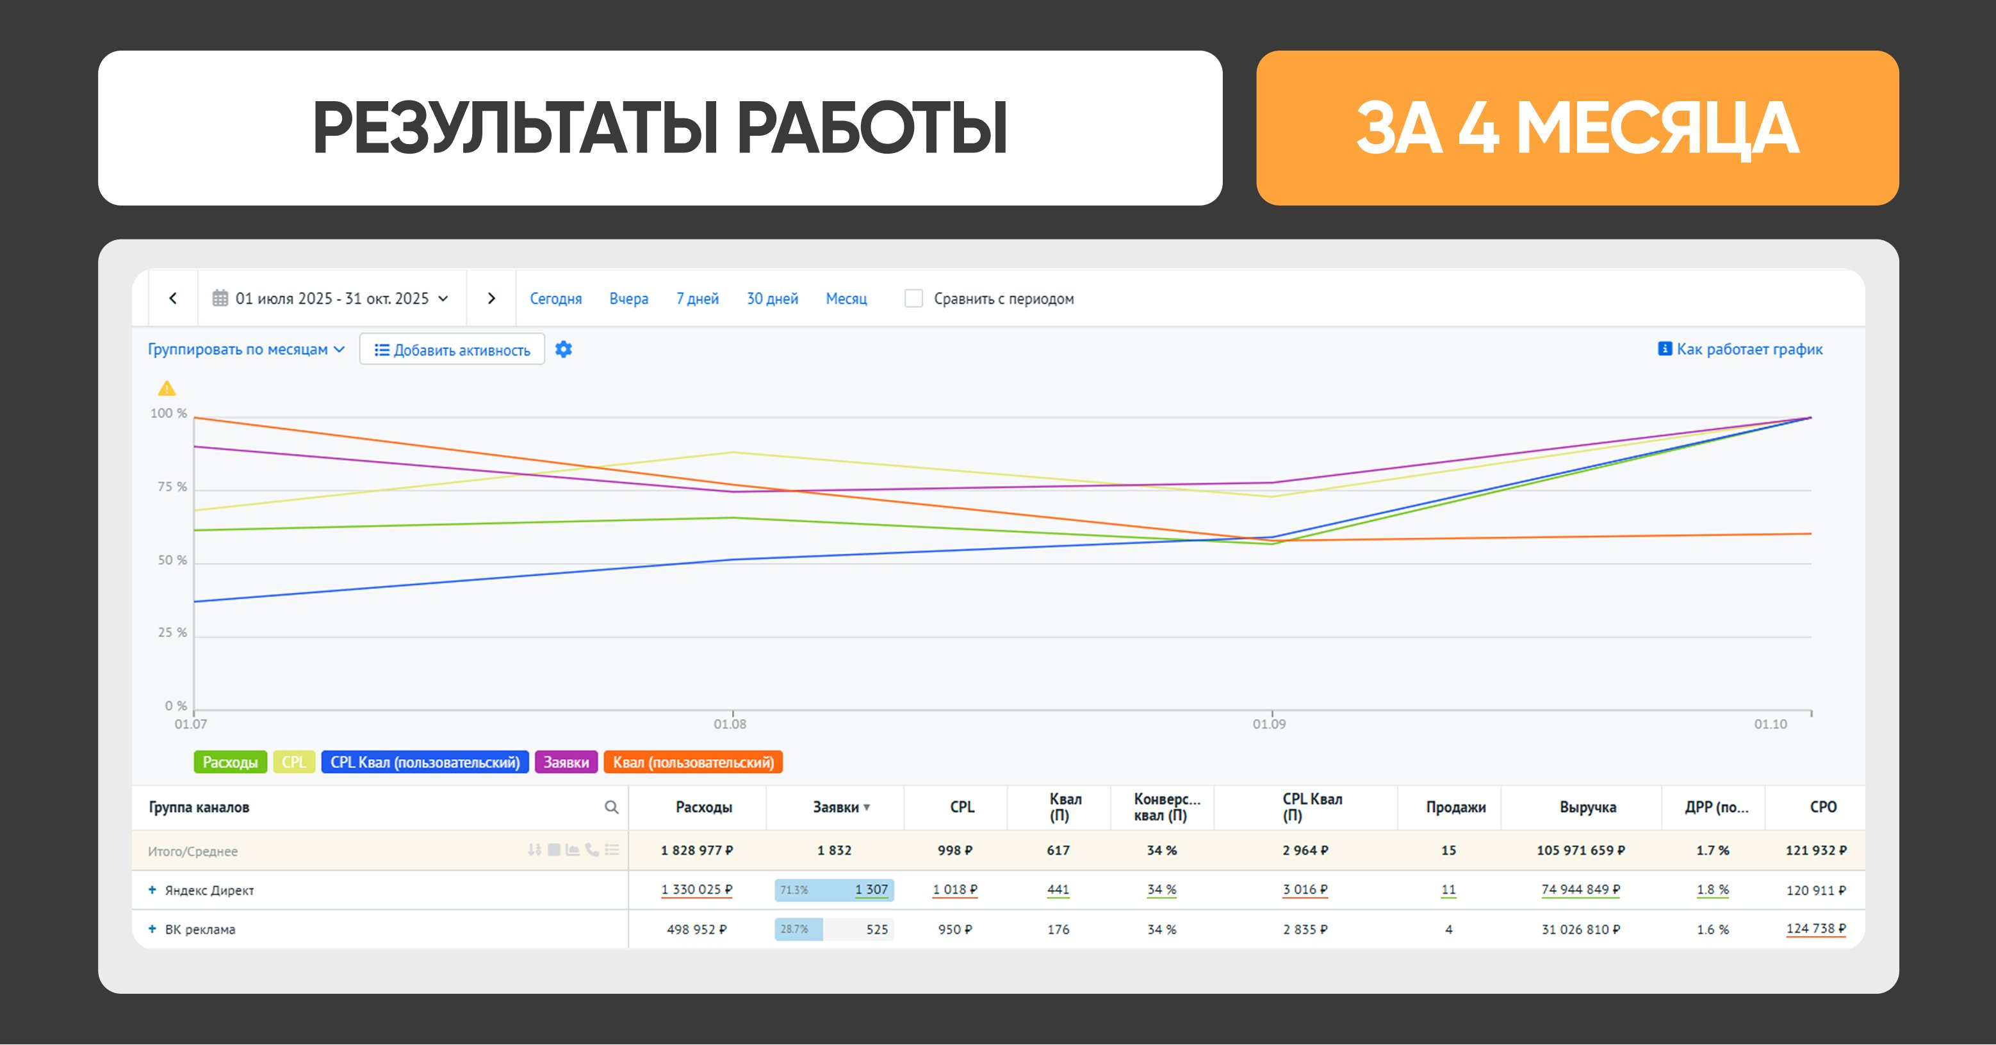This screenshot has height=1045, width=1996.
Task: Click the chart icon in Итого/Среднее row
Action: [573, 850]
